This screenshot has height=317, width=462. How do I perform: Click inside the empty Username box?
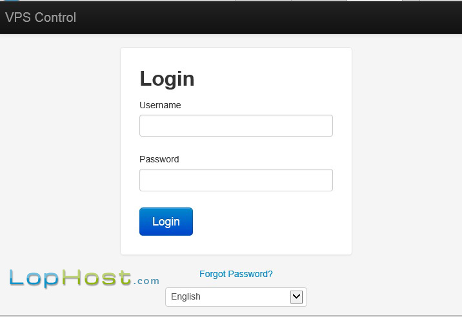coord(236,126)
